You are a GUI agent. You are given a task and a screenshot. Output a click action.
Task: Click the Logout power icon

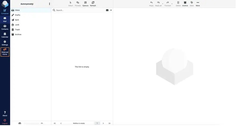click(x=5, y=121)
